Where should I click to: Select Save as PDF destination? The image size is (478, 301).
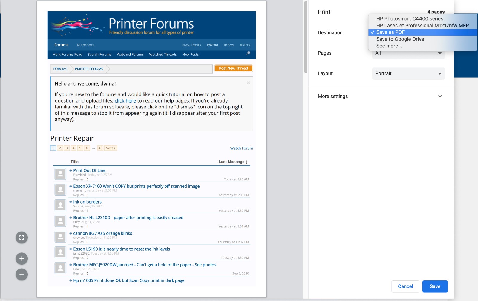pyautogui.click(x=422, y=32)
